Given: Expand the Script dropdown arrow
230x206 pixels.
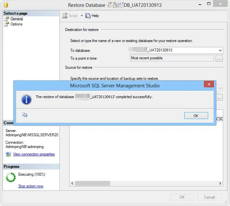Looking at the screenshot, I should pos(82,16).
